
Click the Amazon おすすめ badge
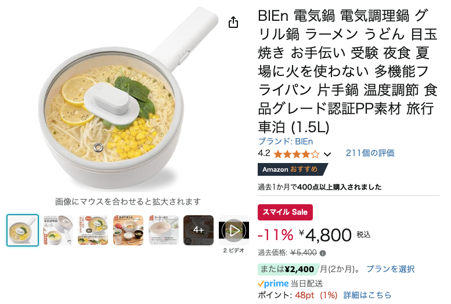[x=293, y=169]
